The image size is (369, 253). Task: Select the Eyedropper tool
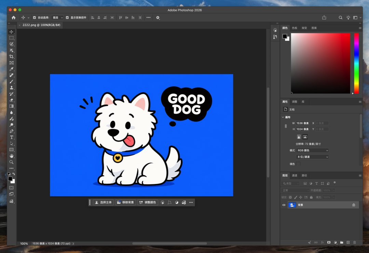(x=11, y=69)
